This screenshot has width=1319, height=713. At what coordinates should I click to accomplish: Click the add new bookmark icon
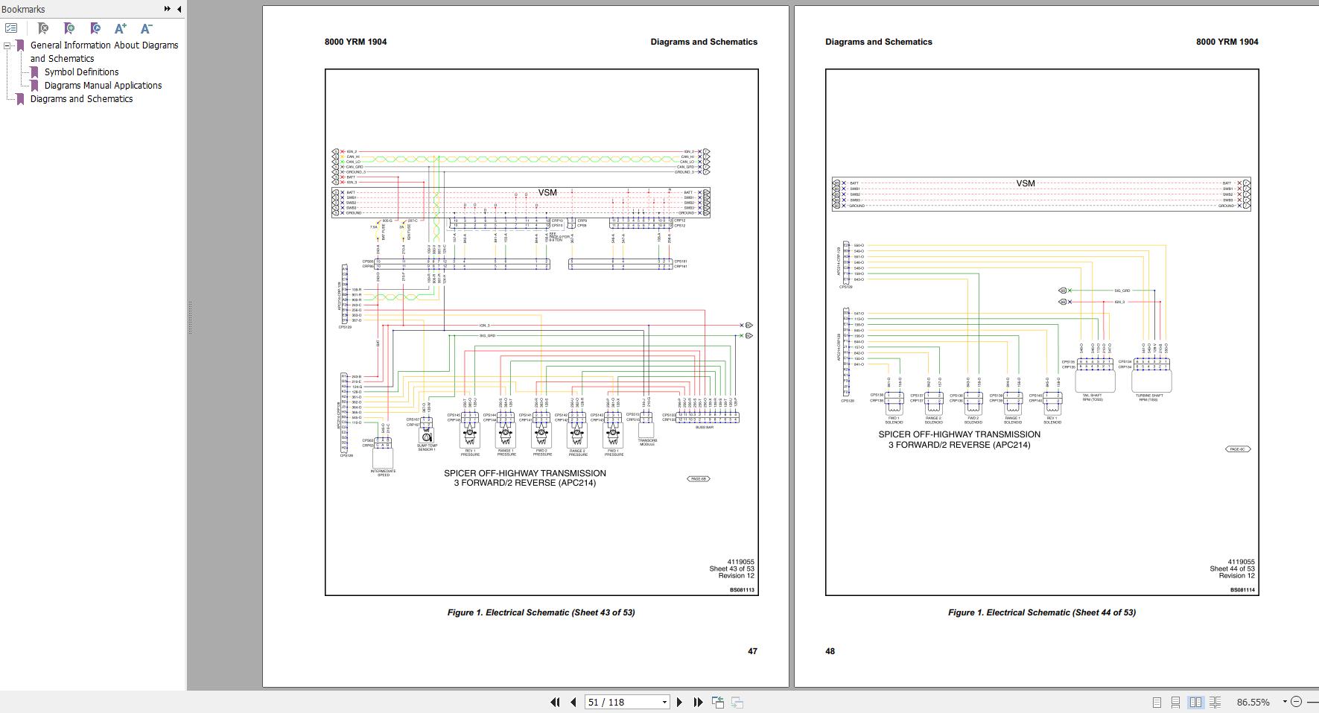click(x=69, y=28)
